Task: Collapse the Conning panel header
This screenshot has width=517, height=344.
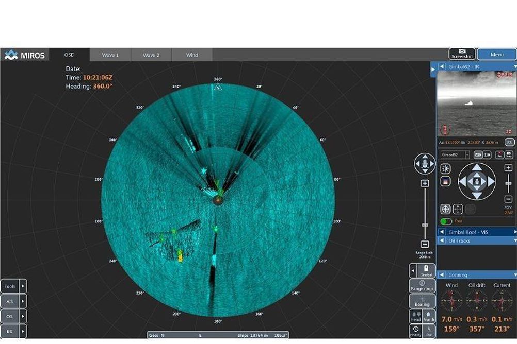Action: (x=442, y=275)
